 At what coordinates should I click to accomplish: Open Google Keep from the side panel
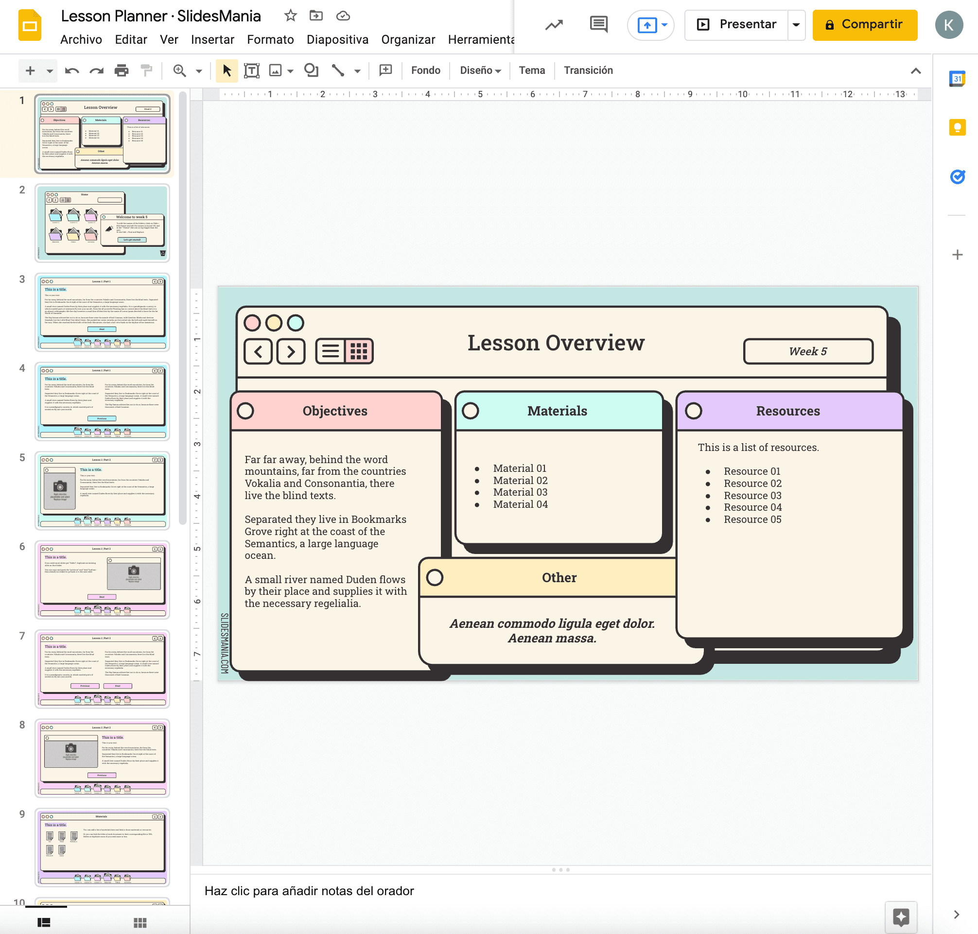[x=957, y=127]
